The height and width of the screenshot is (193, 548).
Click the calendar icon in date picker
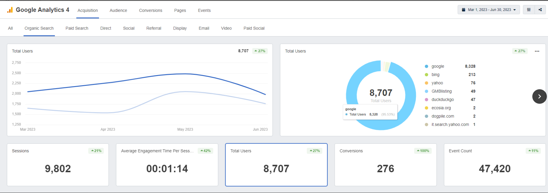pos(464,10)
